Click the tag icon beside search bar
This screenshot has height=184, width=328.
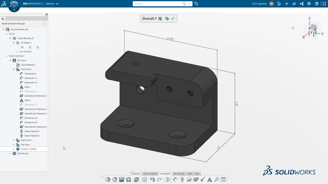[196, 4]
